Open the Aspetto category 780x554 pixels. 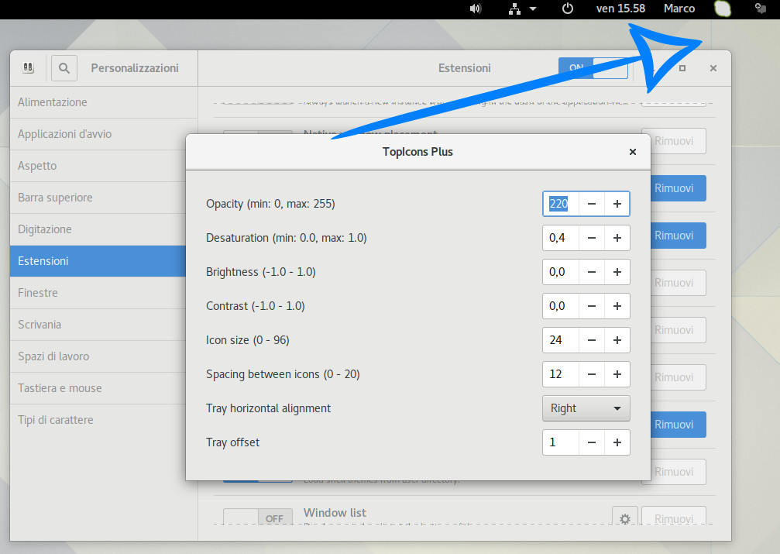98,166
